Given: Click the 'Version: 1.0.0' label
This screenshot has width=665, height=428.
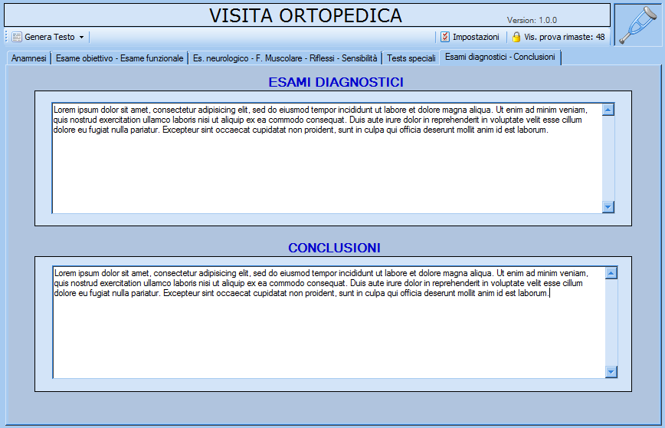Looking at the screenshot, I should pos(532,20).
